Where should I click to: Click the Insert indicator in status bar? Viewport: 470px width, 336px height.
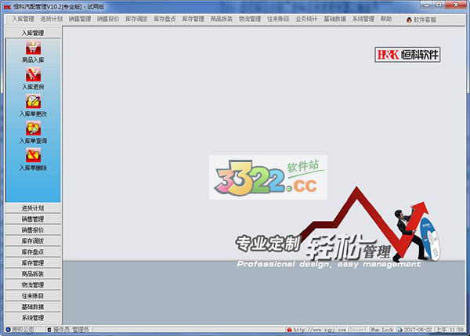point(358,330)
